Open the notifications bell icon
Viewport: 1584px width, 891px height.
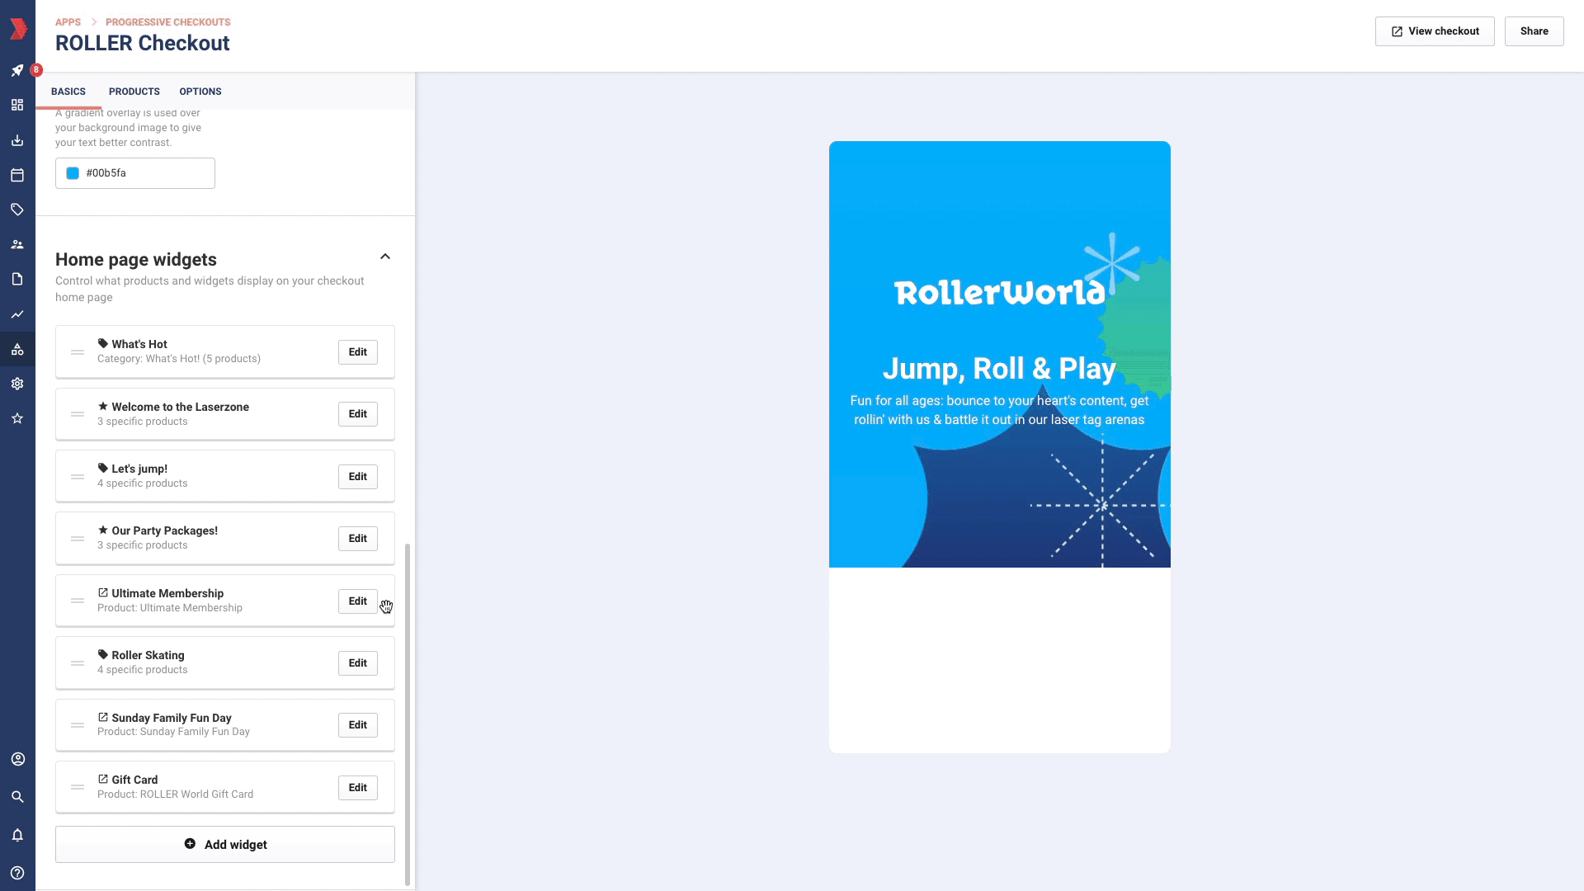point(17,835)
